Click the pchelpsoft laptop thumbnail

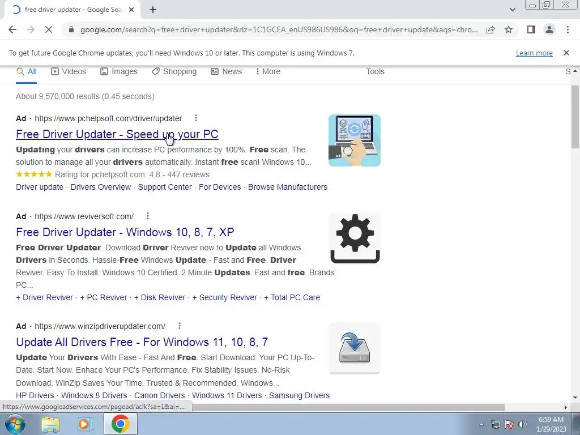coord(355,140)
